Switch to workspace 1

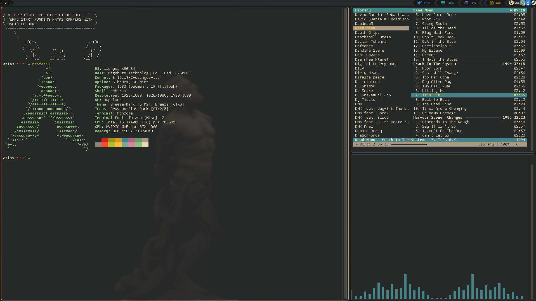coord(2,3)
